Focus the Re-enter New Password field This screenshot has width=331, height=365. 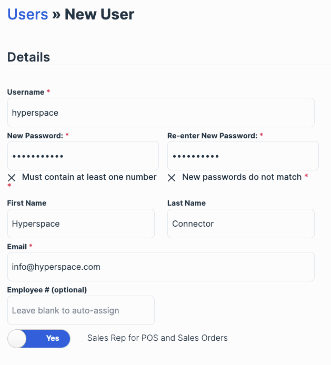243,156
